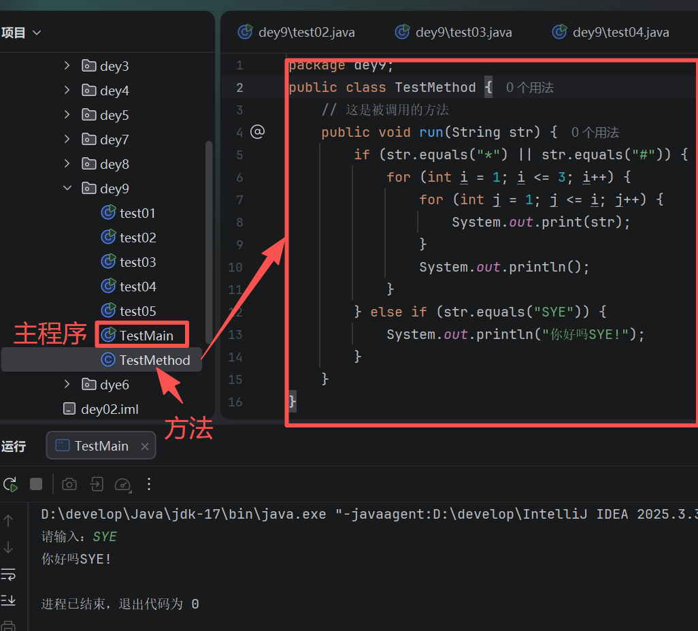Click the test05 runnable class icon

[108, 310]
